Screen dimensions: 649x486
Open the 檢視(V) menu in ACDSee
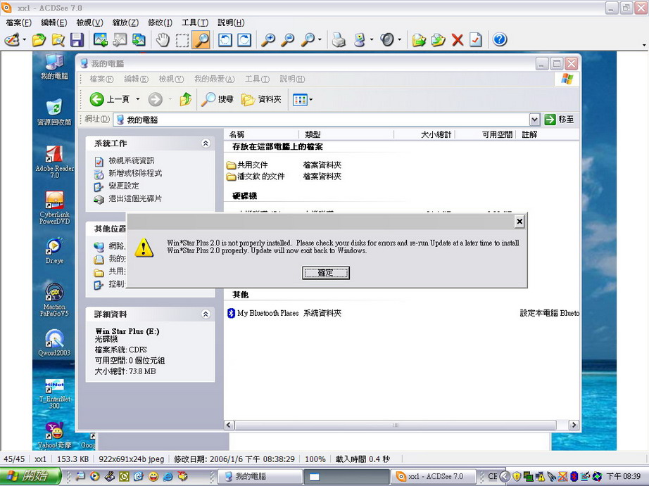point(89,23)
